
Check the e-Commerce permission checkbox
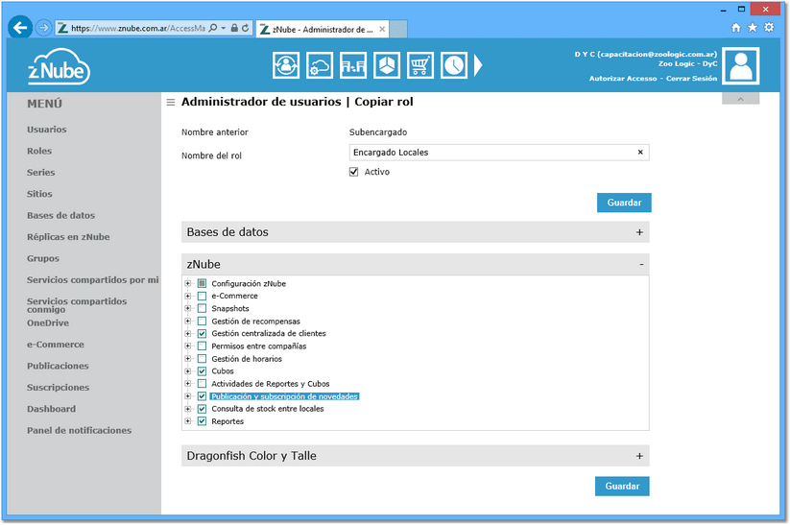coord(202,296)
